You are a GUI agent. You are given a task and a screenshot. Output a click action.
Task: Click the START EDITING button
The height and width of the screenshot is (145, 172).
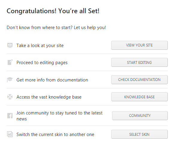tap(139, 62)
